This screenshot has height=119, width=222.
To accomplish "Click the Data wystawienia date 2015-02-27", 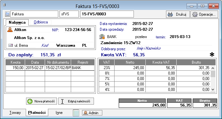I will [x=143, y=24].
